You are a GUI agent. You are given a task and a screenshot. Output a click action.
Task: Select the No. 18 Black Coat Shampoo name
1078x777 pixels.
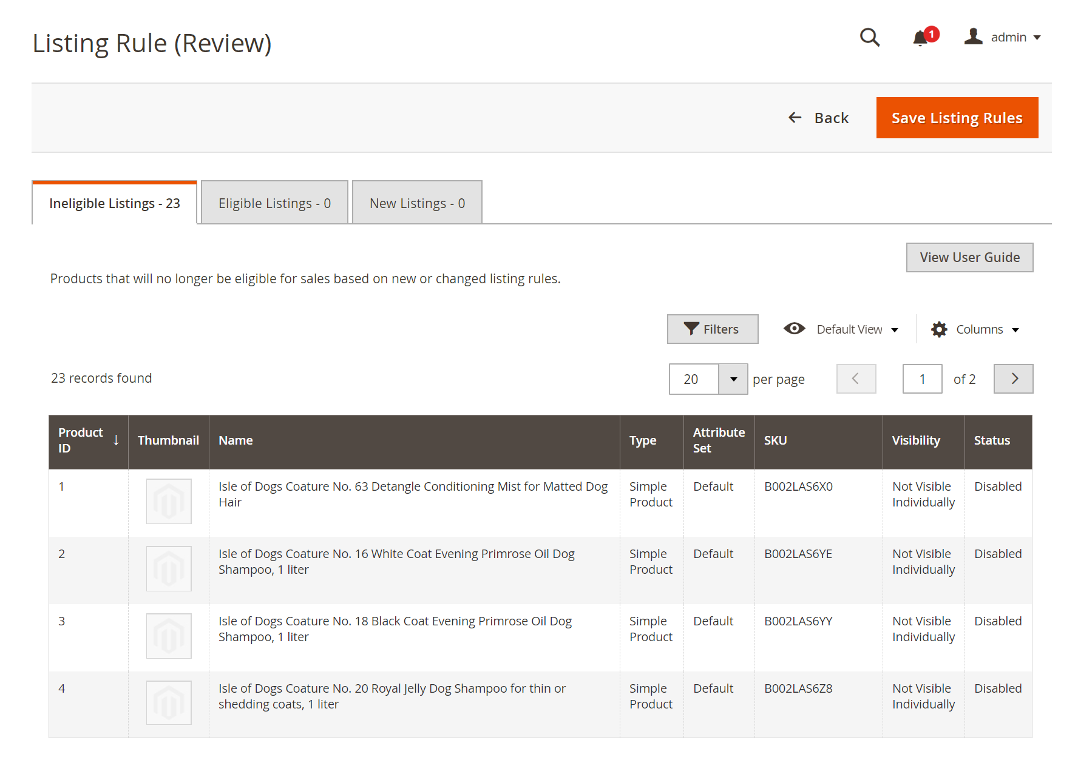395,629
